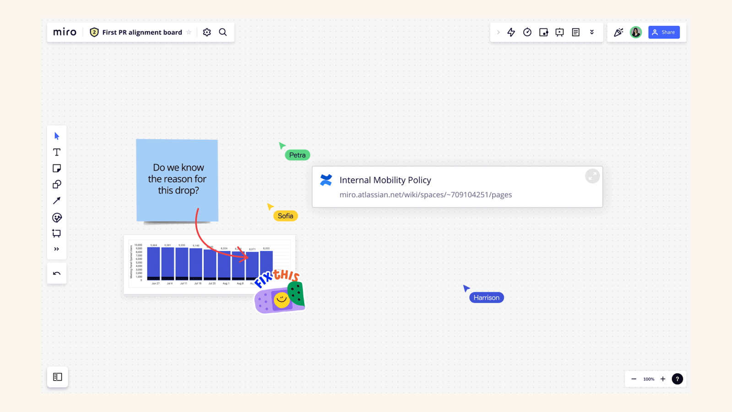Open the notes panel icon

(x=575, y=32)
